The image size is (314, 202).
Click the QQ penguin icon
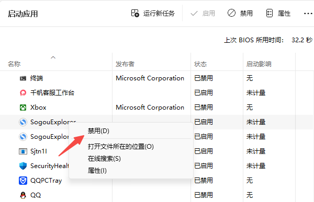23,195
